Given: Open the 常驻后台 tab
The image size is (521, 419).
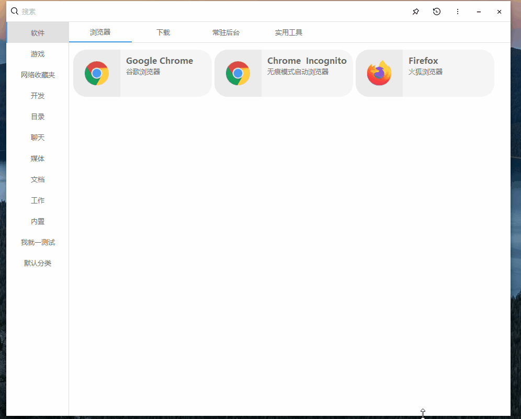Looking at the screenshot, I should 226,32.
